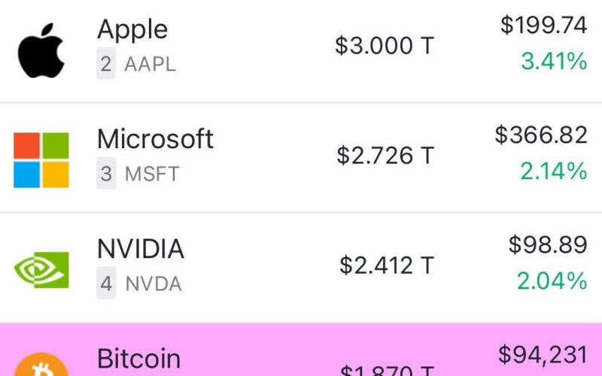Open the Bitcoin name in pink row
This screenshot has height=376, width=602.
[138, 359]
